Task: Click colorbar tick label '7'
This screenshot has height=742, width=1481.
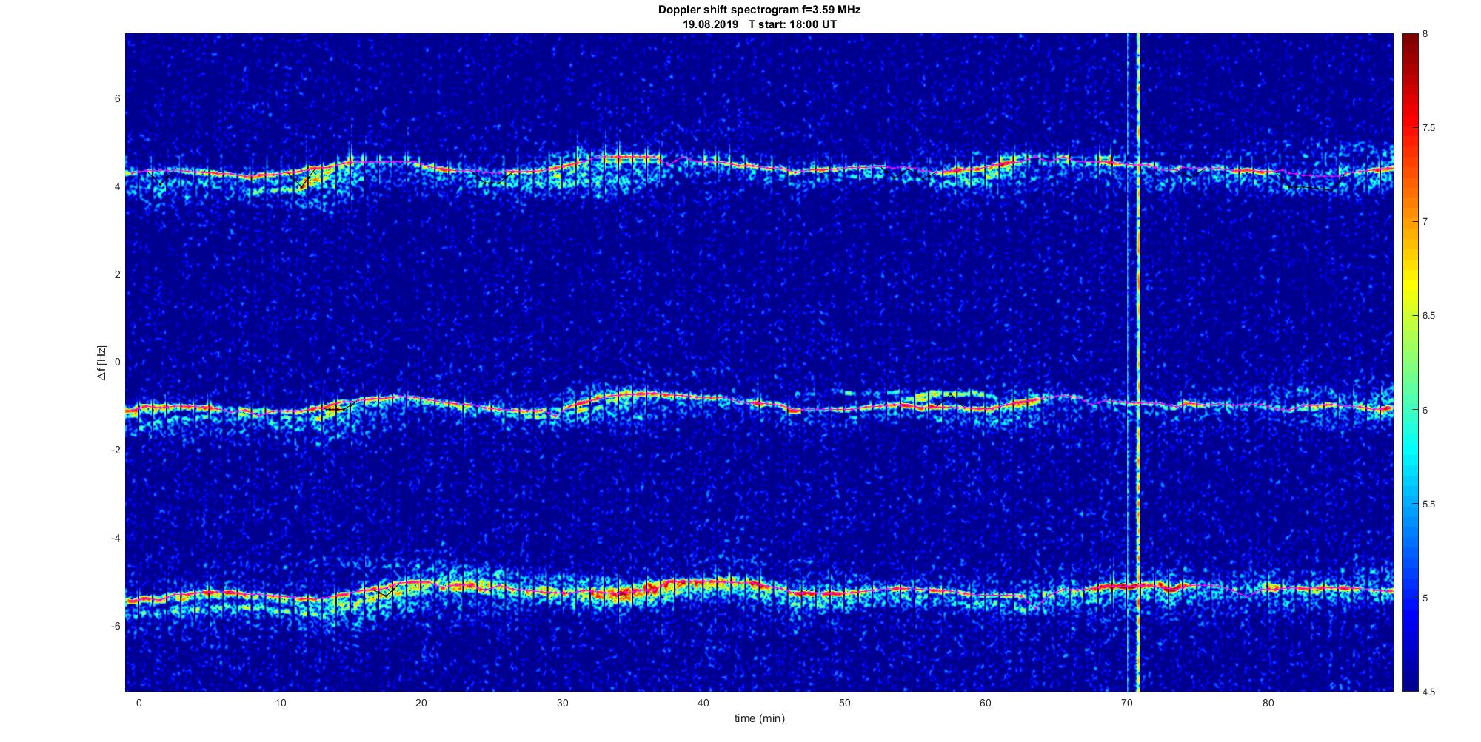Action: tap(1425, 222)
